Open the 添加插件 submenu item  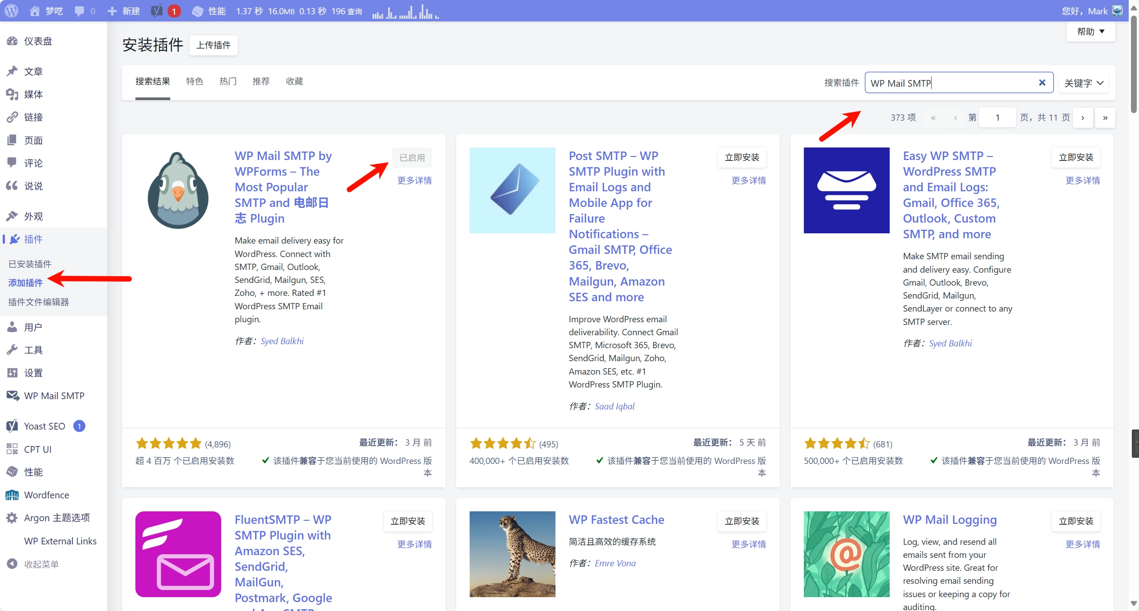click(25, 283)
